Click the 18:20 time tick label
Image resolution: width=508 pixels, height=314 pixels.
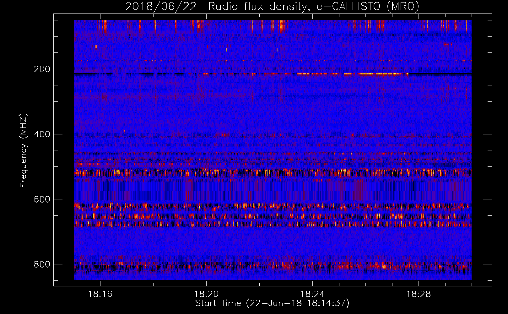[x=206, y=294]
